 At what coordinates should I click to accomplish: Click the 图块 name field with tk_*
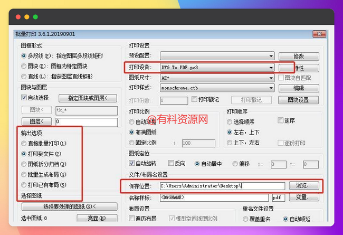point(87,110)
